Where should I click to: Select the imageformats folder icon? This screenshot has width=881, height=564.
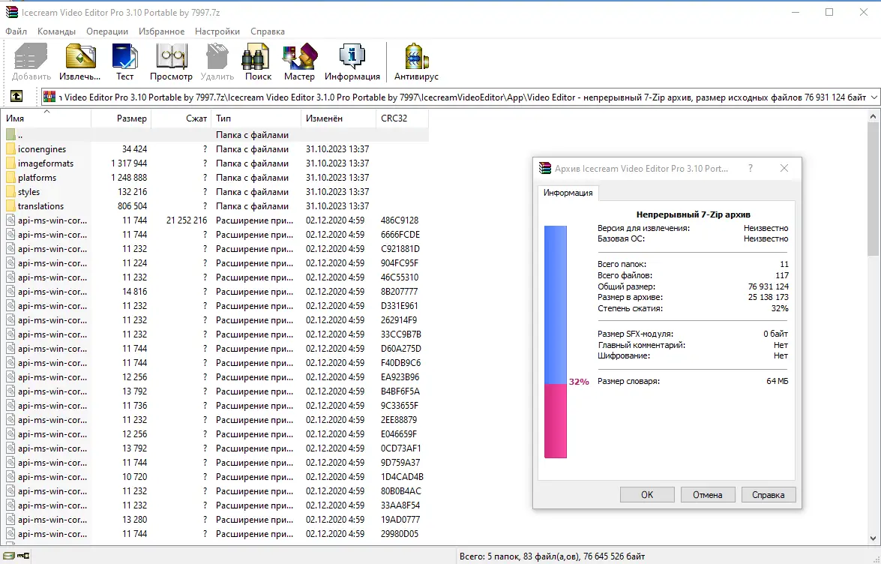[10, 163]
